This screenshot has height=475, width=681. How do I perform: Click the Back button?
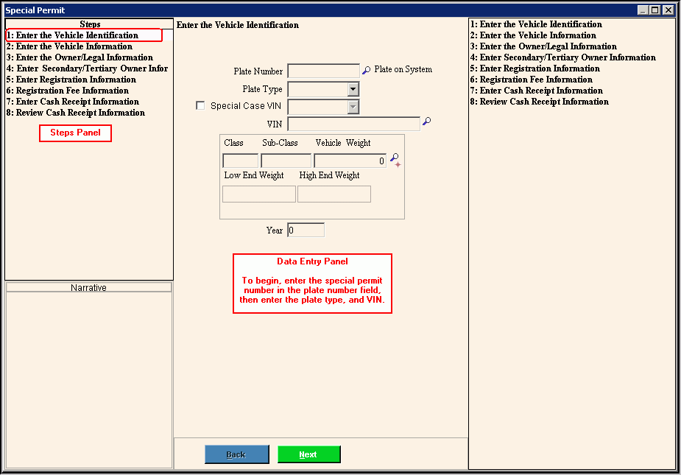(x=237, y=454)
